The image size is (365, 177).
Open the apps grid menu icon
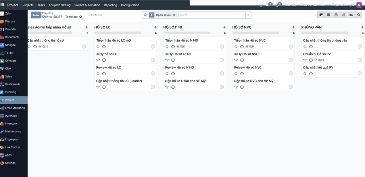[x=2, y=5]
